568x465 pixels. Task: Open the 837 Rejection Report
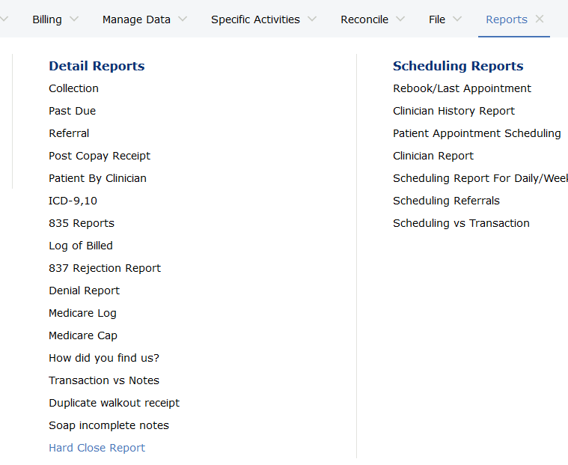105,268
